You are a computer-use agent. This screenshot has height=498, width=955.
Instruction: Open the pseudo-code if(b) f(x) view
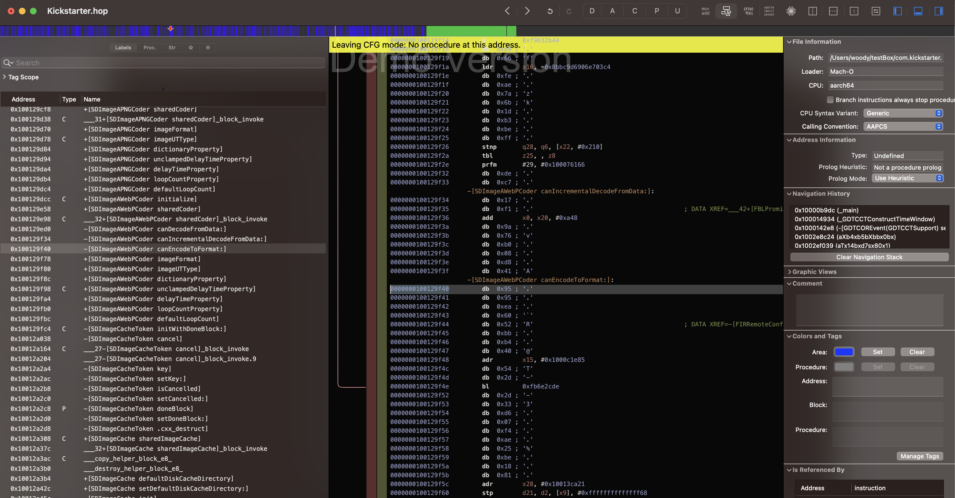[x=748, y=11]
